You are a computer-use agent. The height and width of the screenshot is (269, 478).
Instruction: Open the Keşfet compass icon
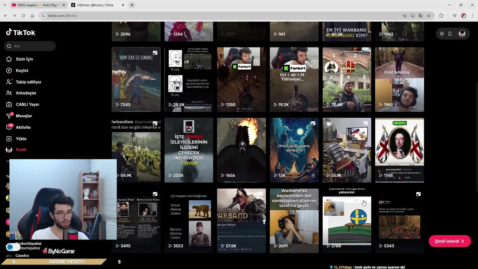tap(9, 71)
